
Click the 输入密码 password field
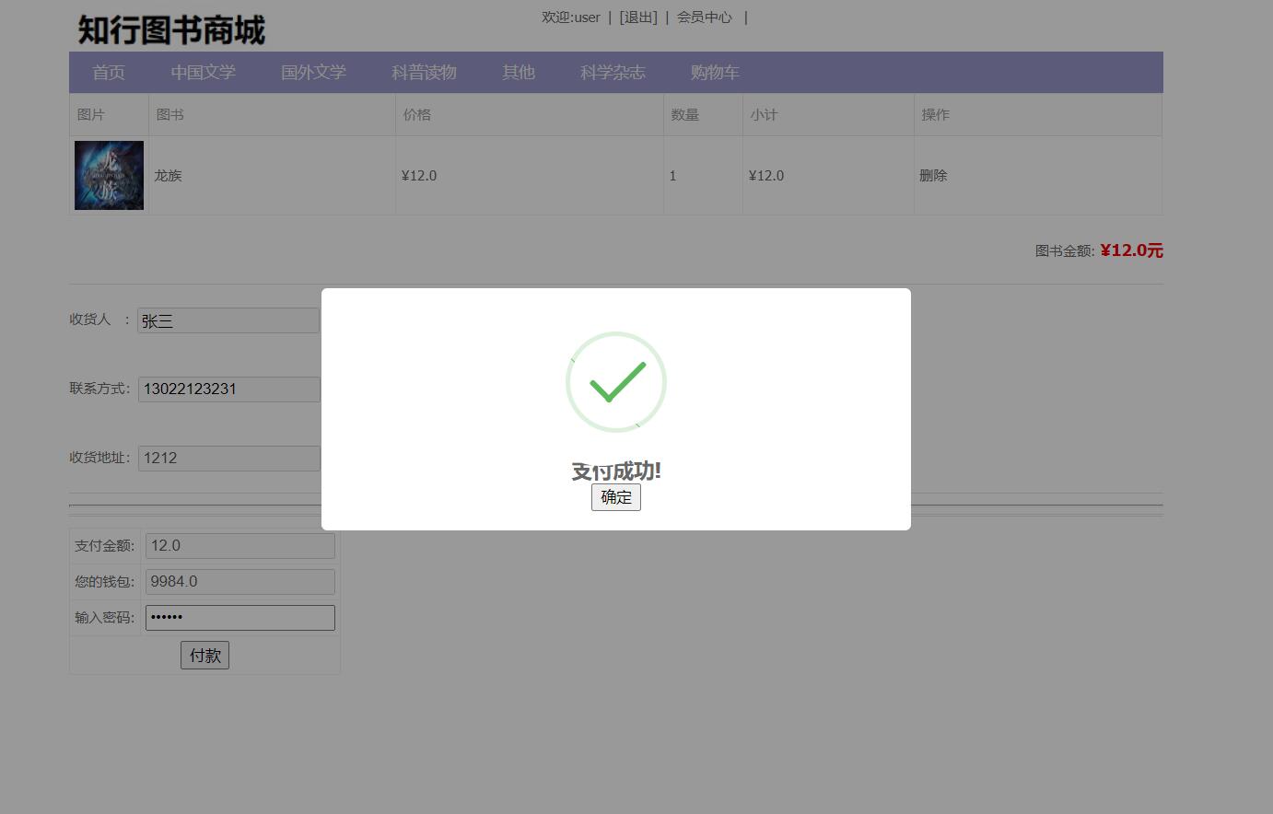[239, 617]
